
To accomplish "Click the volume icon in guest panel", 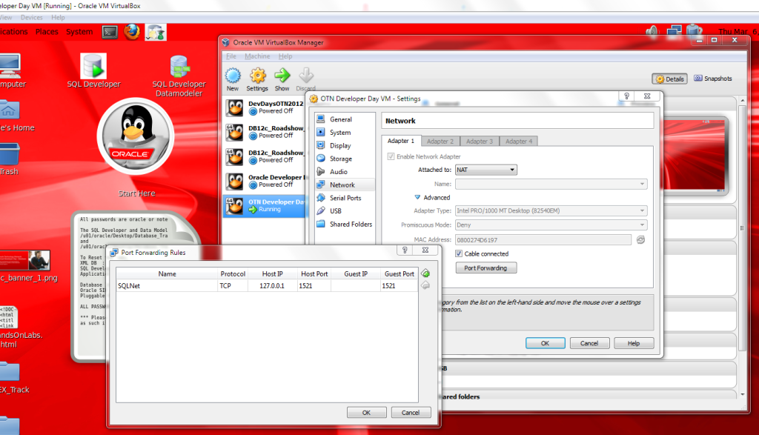I will click(x=652, y=32).
